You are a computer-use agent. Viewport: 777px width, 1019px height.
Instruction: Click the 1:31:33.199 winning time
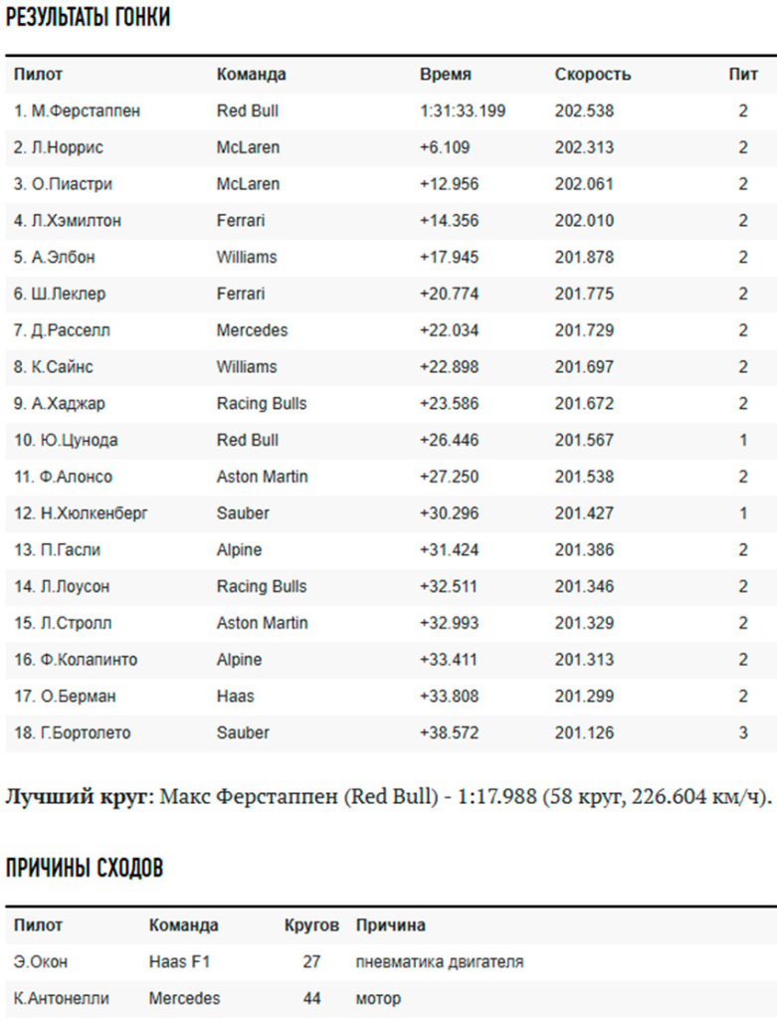(463, 111)
